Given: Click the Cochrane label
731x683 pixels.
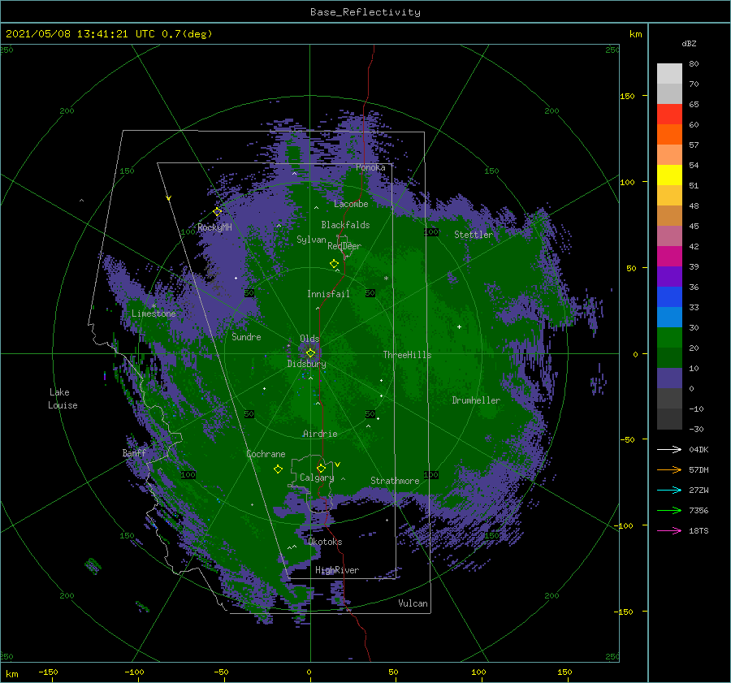Looking at the screenshot, I should 266,454.
